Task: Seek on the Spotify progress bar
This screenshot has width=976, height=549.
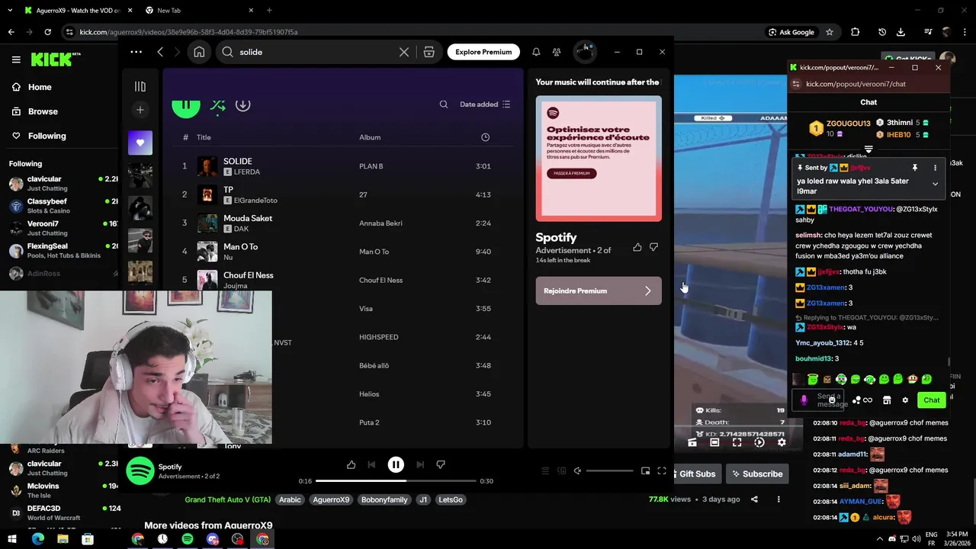Action: tap(396, 481)
